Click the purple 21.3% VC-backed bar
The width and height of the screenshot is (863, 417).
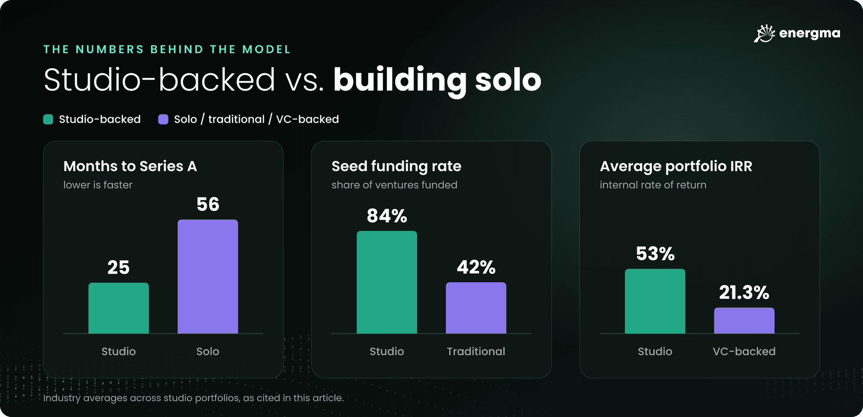click(744, 320)
